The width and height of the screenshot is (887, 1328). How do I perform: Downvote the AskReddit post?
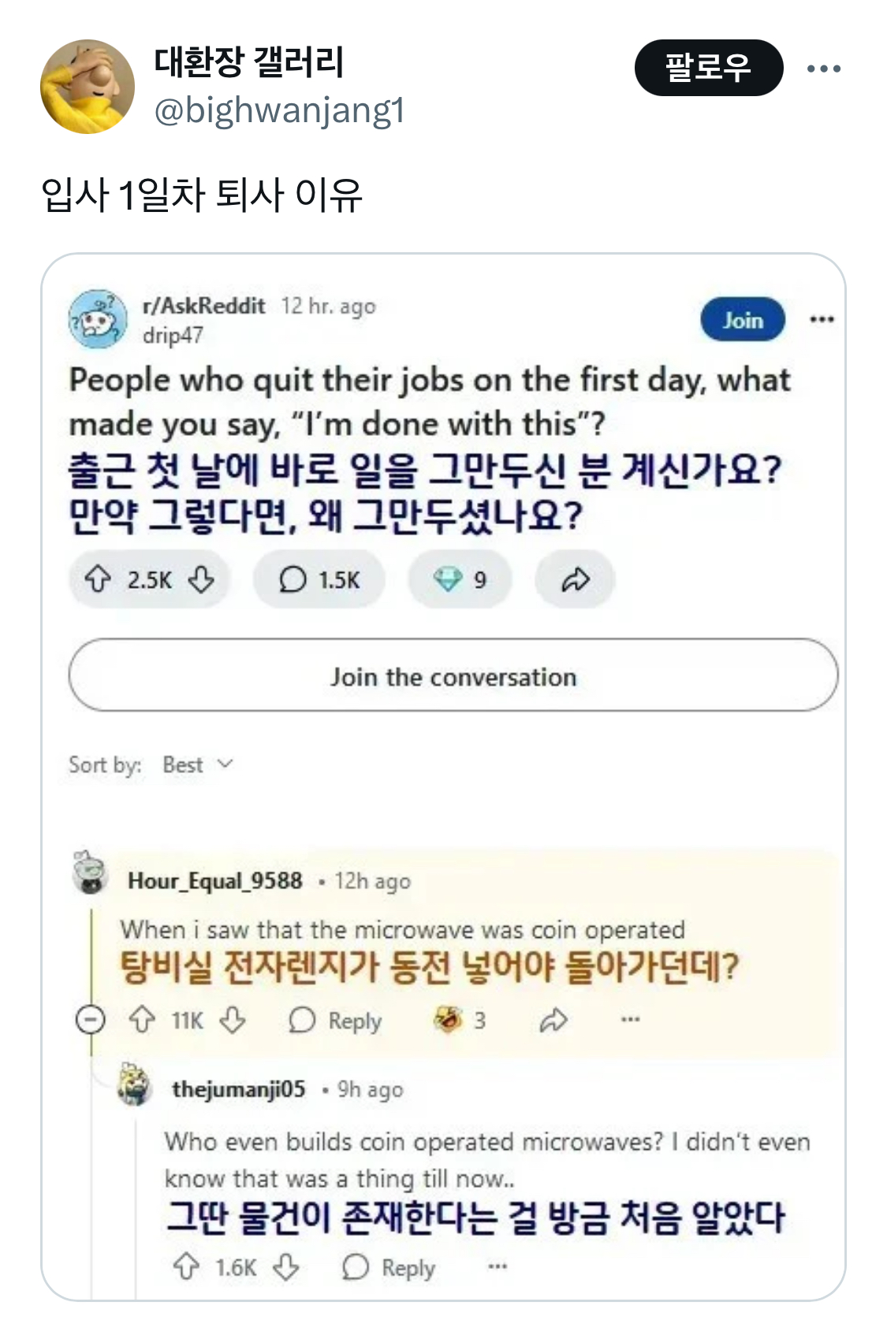[x=201, y=579]
